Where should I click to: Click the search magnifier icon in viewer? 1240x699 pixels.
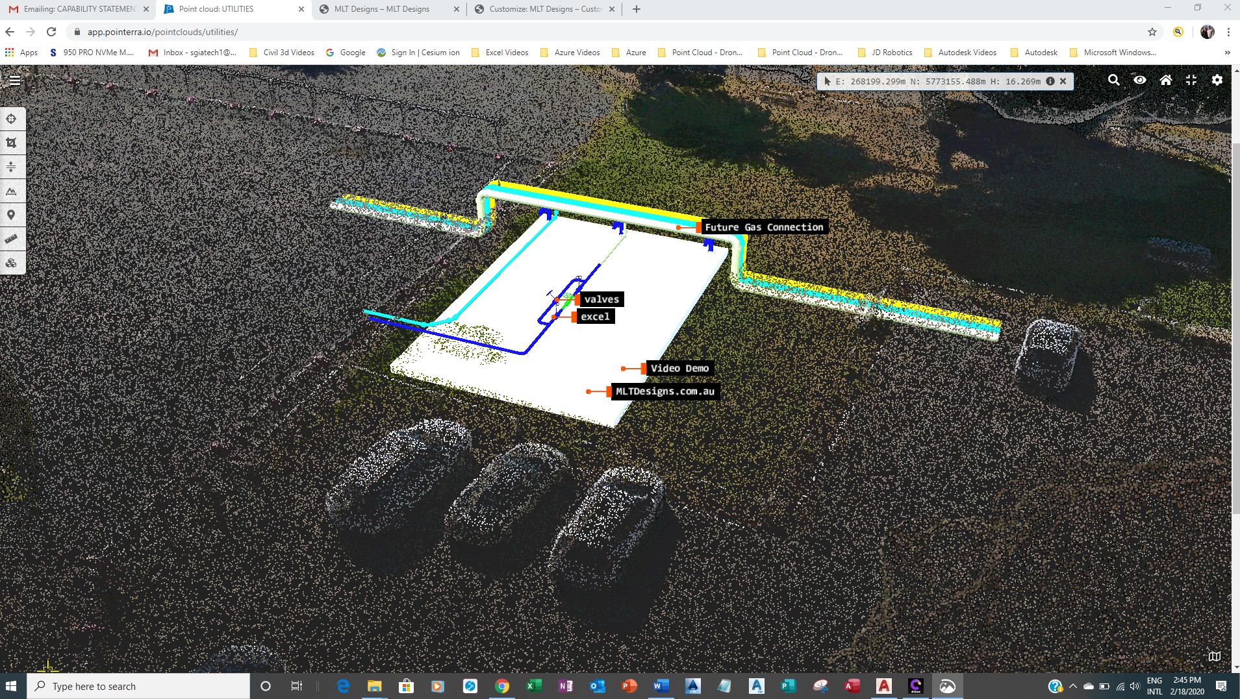pos(1113,80)
